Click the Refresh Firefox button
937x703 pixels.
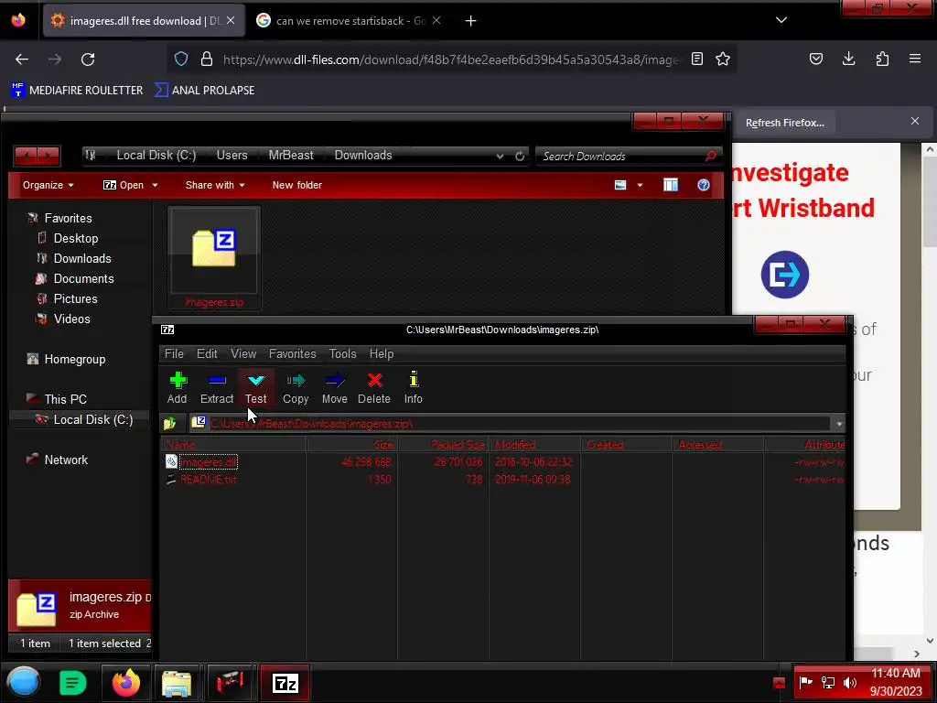click(784, 123)
